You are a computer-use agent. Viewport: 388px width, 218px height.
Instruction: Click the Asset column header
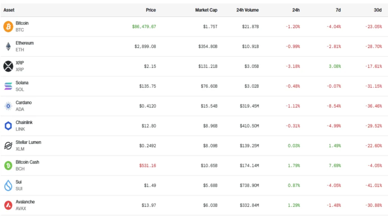click(9, 10)
